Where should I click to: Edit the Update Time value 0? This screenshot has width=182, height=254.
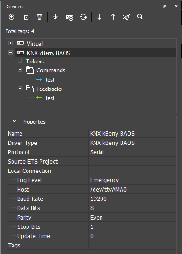click(x=132, y=236)
